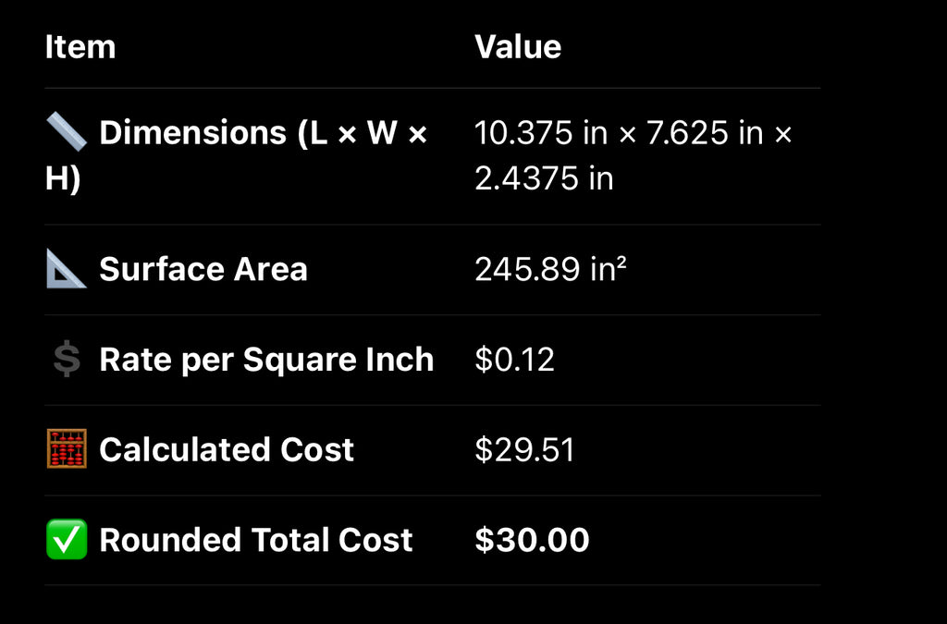The width and height of the screenshot is (947, 624).
Task: Click the 10.375 in × 7.625 in dimension text
Action: [x=619, y=133]
